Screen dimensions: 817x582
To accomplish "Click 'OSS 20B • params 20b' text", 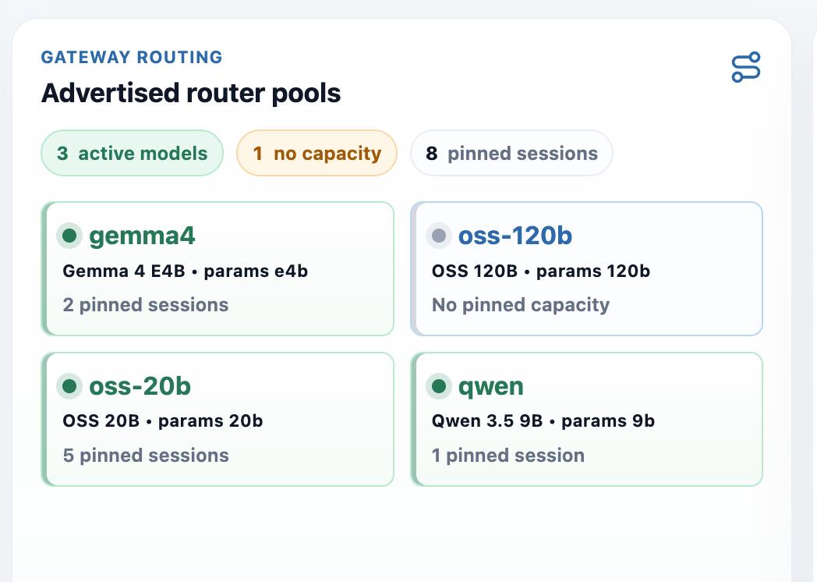I will [x=163, y=421].
